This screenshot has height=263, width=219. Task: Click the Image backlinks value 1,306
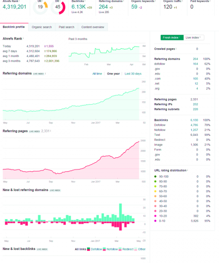[194, 145]
